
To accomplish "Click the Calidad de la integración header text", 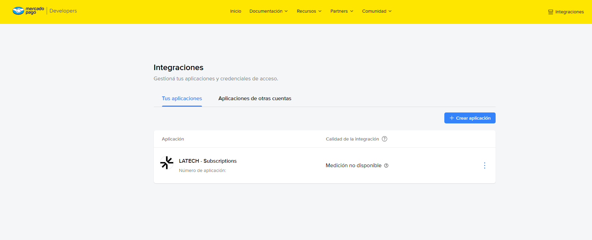I will point(352,139).
